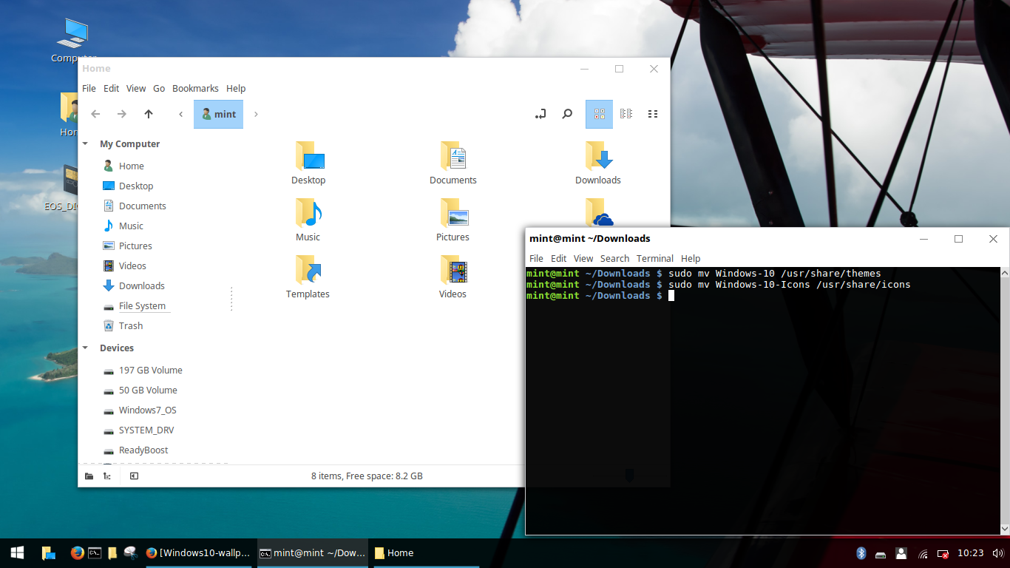This screenshot has height=568, width=1010.
Task: Switch to icon view in Nemo
Action: (599, 113)
